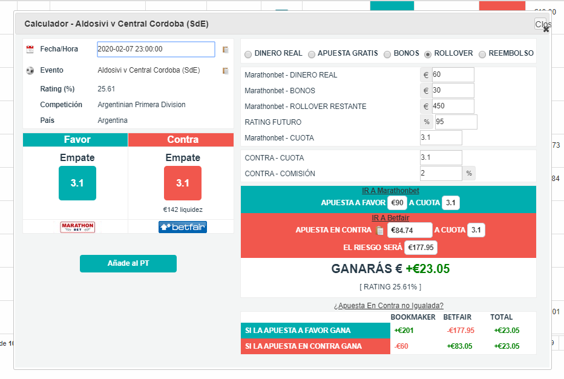The height and width of the screenshot is (379, 564).
Task: Click the +€23.05 profit amount
Action: click(x=428, y=269)
